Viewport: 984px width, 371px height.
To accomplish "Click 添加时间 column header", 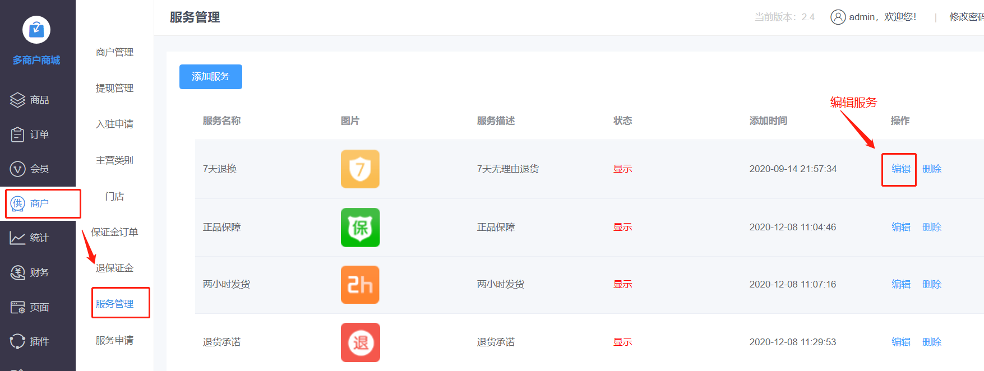I will 768,120.
